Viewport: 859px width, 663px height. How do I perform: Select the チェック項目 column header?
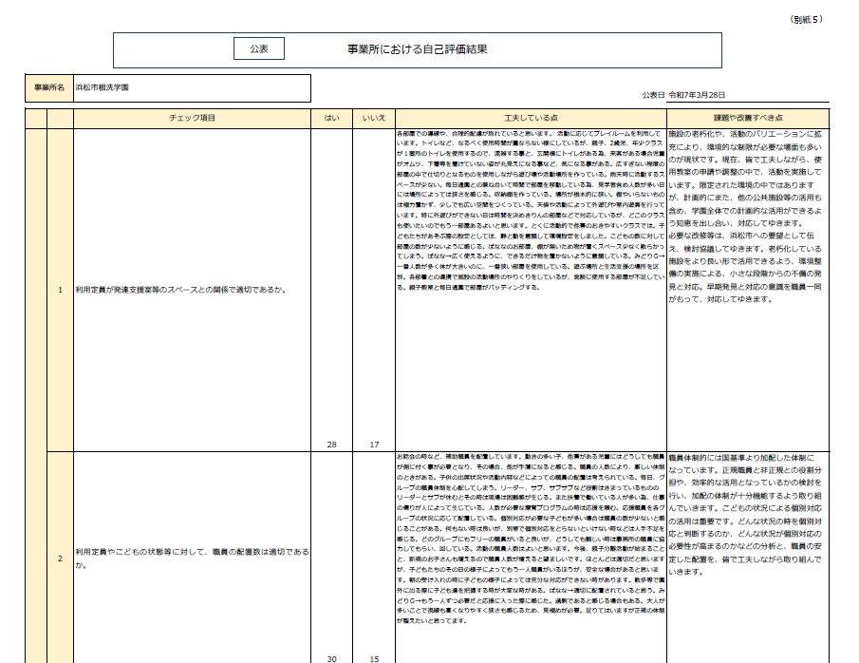tap(193, 118)
